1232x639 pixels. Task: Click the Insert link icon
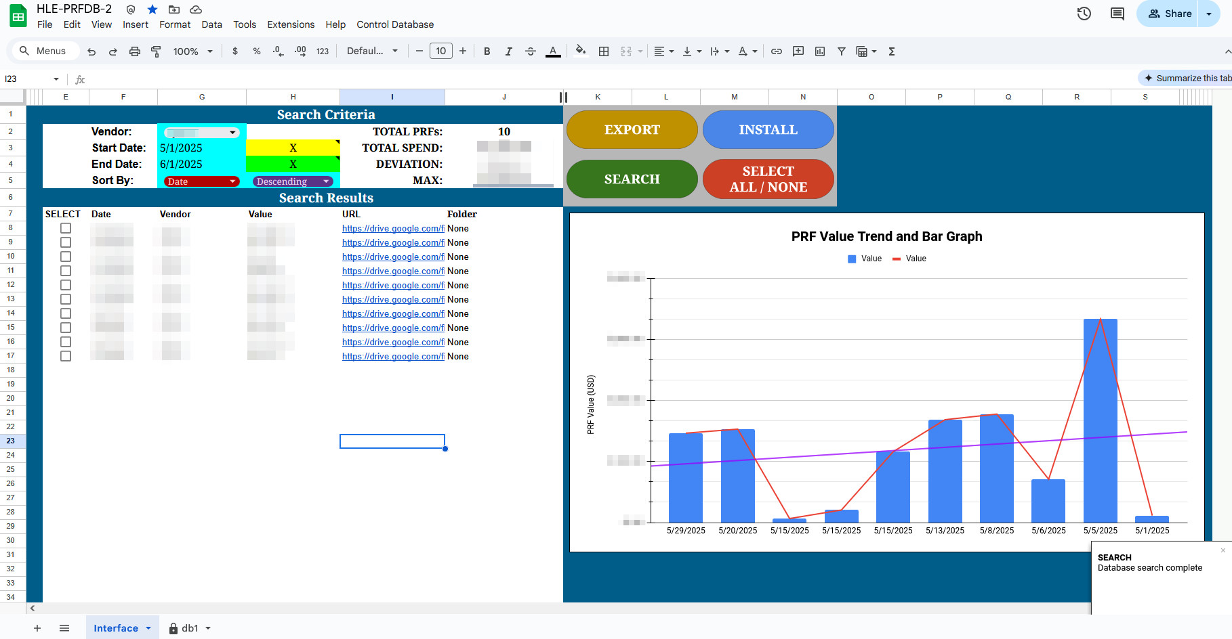click(x=777, y=51)
